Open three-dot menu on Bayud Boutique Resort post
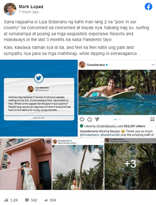The width and height of the screenshot is (156, 205). pyautogui.click(x=102, y=141)
